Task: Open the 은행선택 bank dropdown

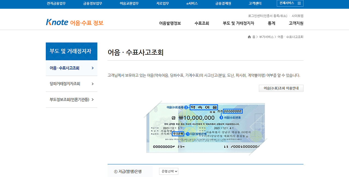Action: click(x=169, y=171)
